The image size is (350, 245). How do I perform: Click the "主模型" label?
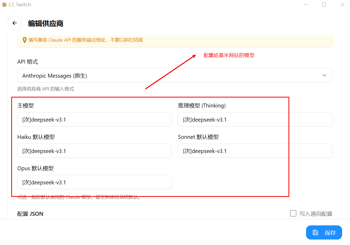pos(25,106)
